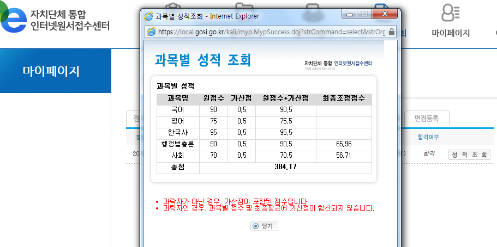
Task: Click the total score 384.17
Action: click(x=285, y=167)
